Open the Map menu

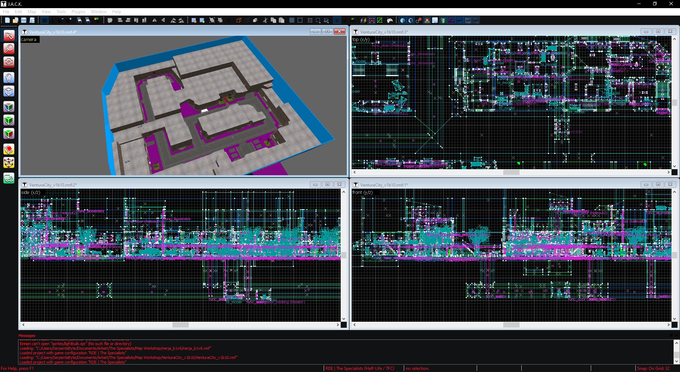32,12
